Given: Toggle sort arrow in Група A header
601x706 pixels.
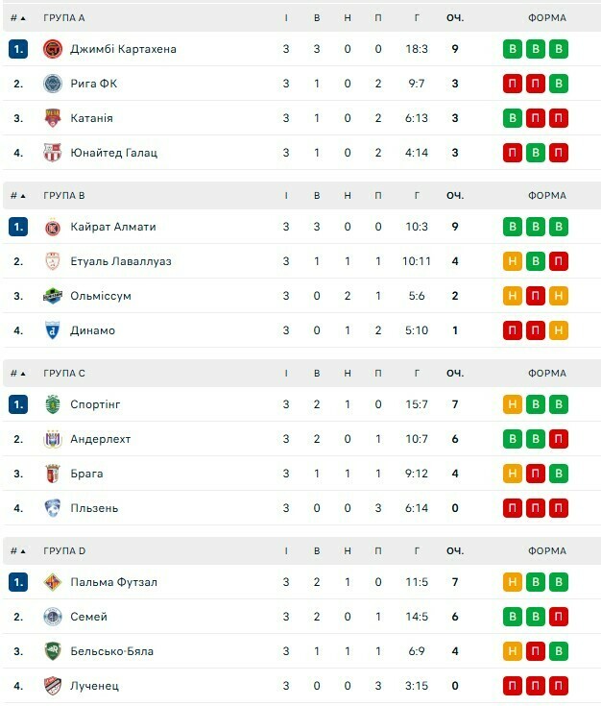Looking at the screenshot, I should point(23,18).
